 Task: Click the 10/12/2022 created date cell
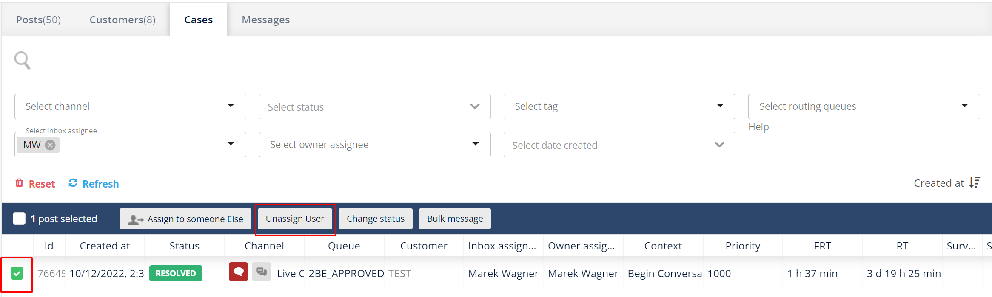[107, 274]
